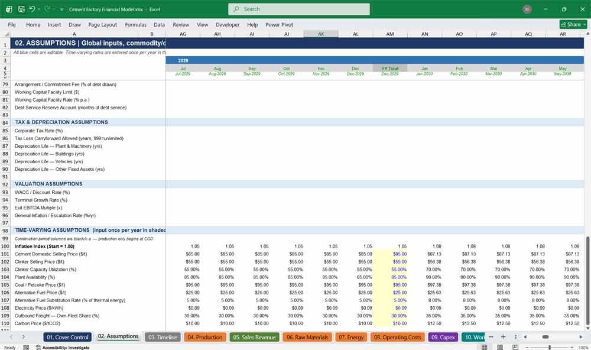Switch to 06. Raw Materials sheet tab
The width and height of the screenshot is (591, 350).
pyautogui.click(x=307, y=337)
